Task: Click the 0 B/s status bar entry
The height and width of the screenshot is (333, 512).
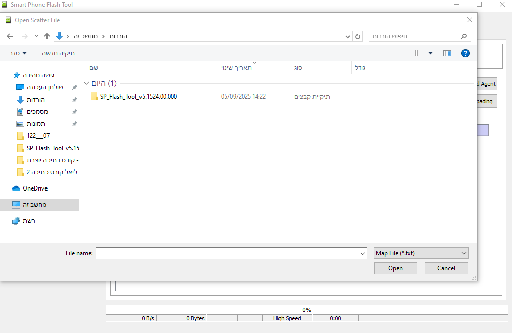Action: (131, 318)
